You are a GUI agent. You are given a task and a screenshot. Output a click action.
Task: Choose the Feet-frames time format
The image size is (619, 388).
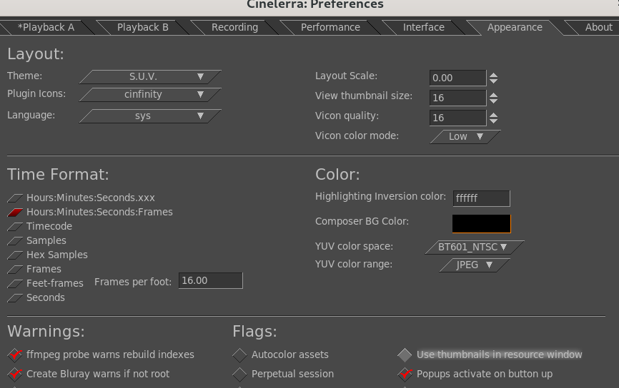[x=46, y=283]
